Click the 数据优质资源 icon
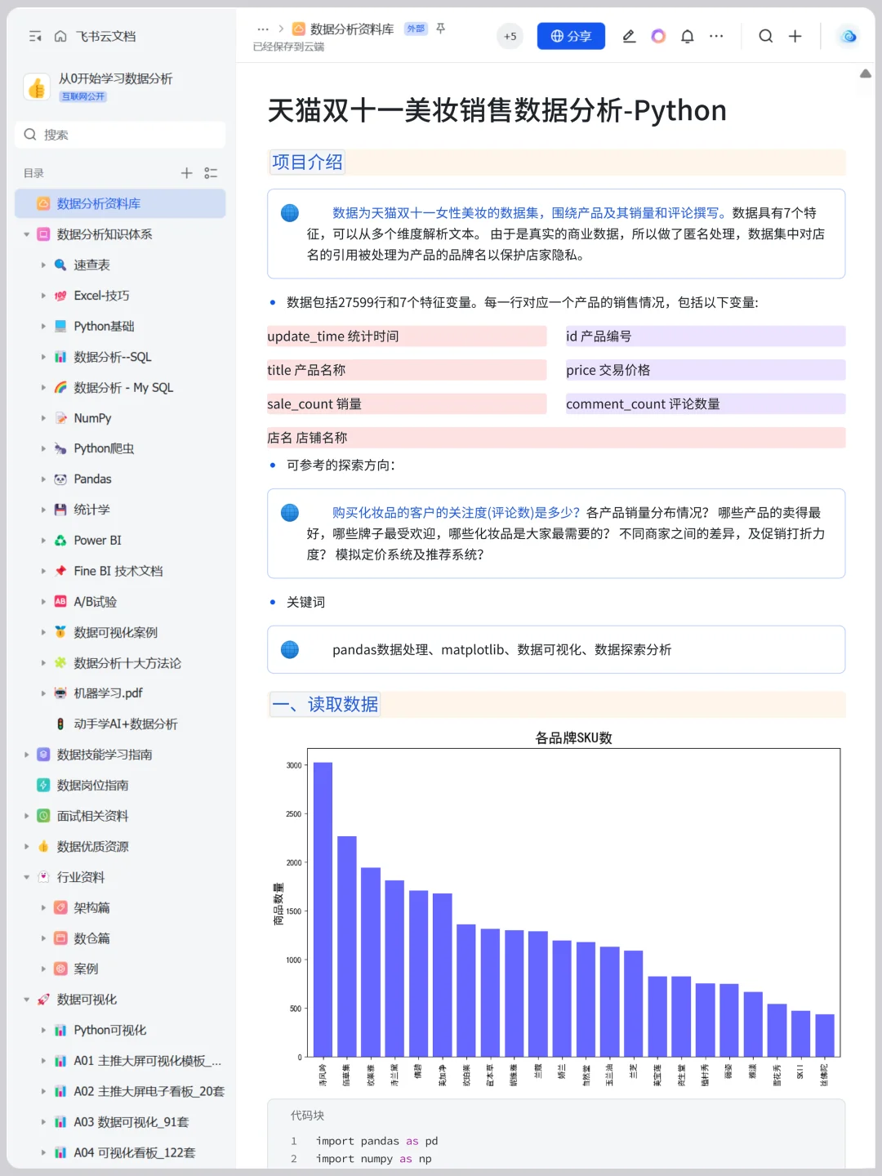Image resolution: width=882 pixels, height=1176 pixels. pyautogui.click(x=43, y=846)
